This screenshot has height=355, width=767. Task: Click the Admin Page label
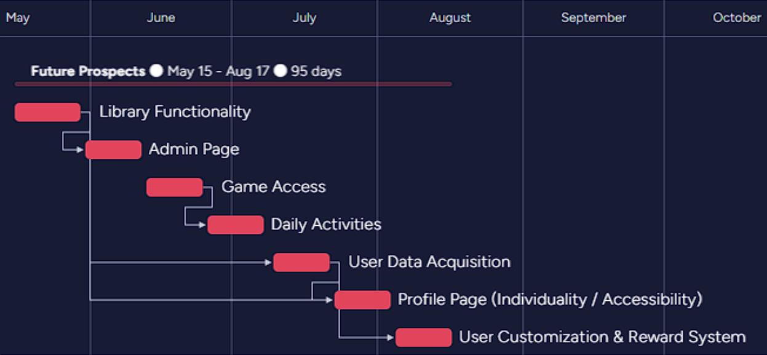[x=194, y=149]
